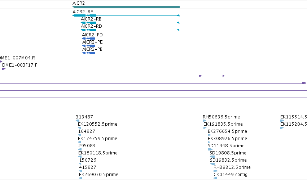The height and width of the screenshot is (180, 307).
Task: Click arrow glyph under EK276654.5prime
Action: 209,135
